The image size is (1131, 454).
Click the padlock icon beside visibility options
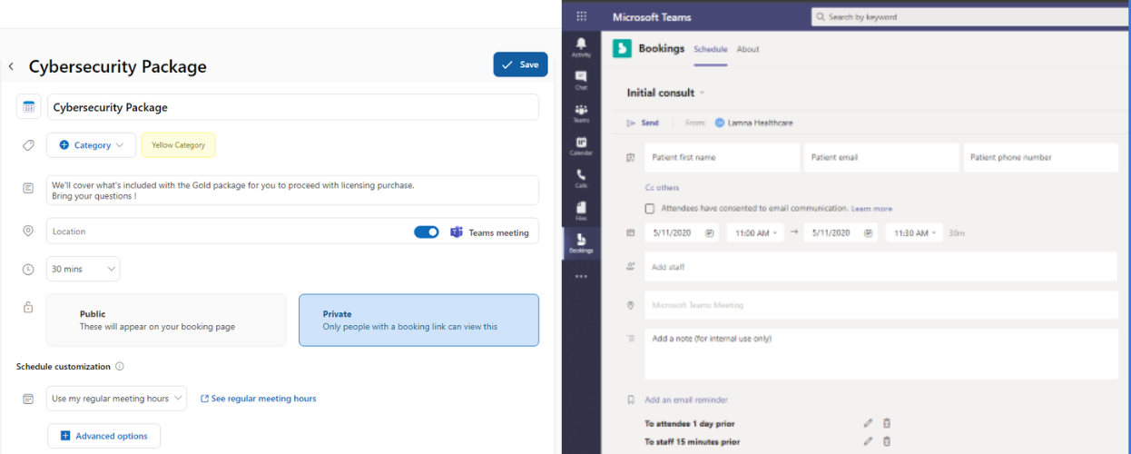tap(29, 307)
